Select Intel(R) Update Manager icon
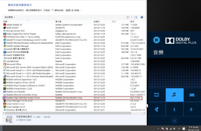Image resolution: width=201 pixels, height=131 pixels. (4, 46)
